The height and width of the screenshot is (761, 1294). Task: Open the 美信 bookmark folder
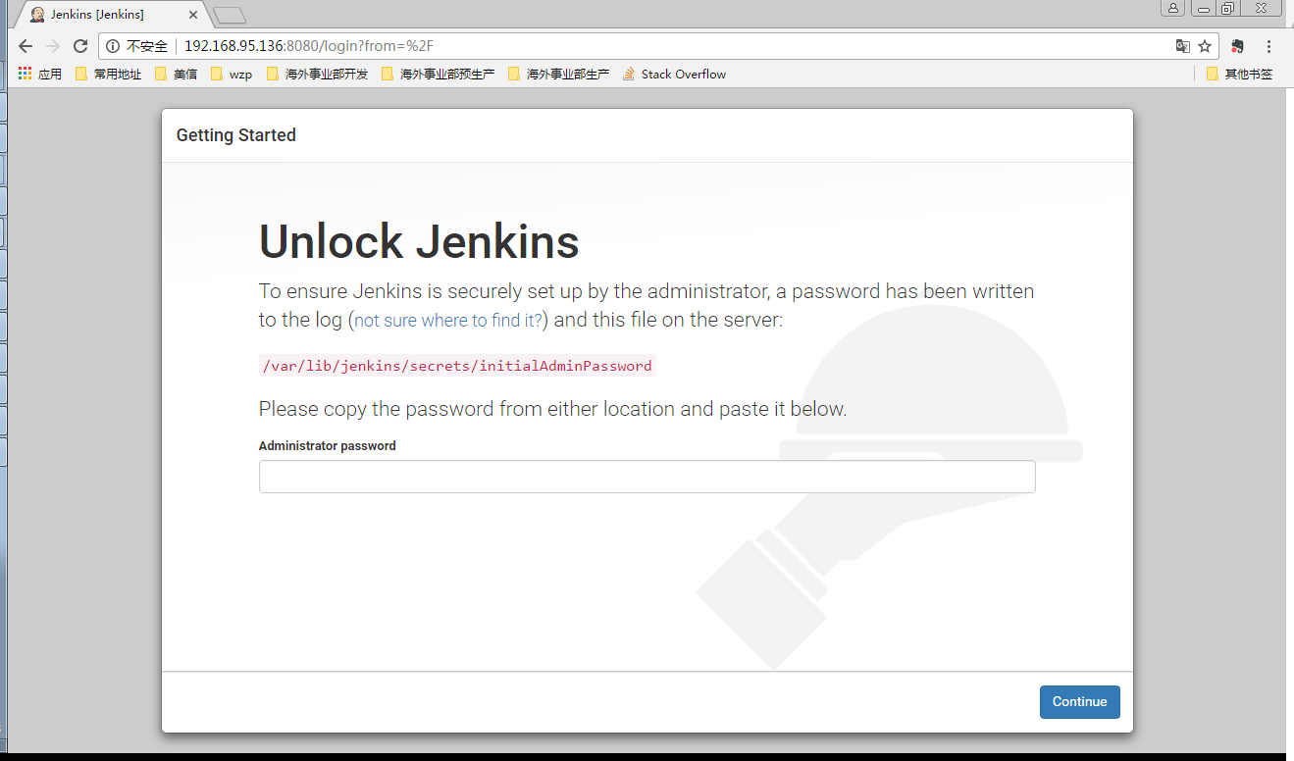(176, 74)
